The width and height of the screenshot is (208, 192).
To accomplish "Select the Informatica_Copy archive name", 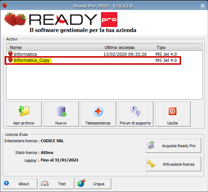I will point(32,60).
